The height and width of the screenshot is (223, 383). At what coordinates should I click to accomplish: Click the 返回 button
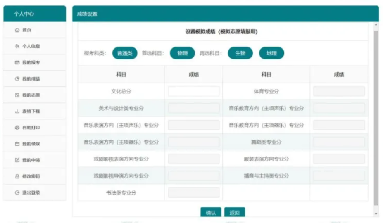[x=235, y=212]
